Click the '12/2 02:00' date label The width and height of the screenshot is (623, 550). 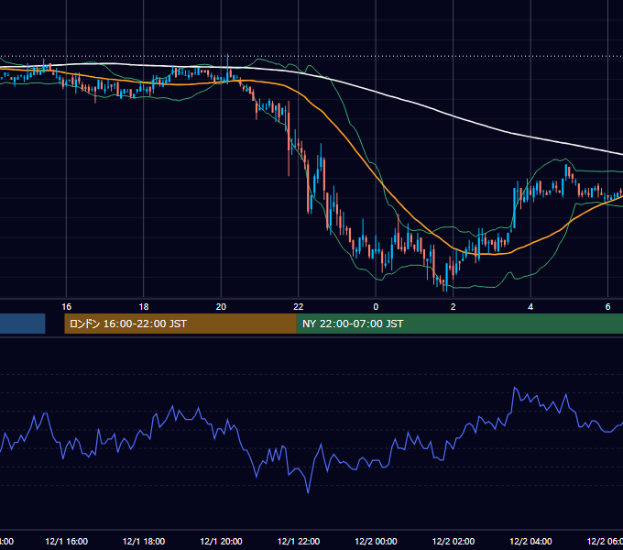point(453,541)
